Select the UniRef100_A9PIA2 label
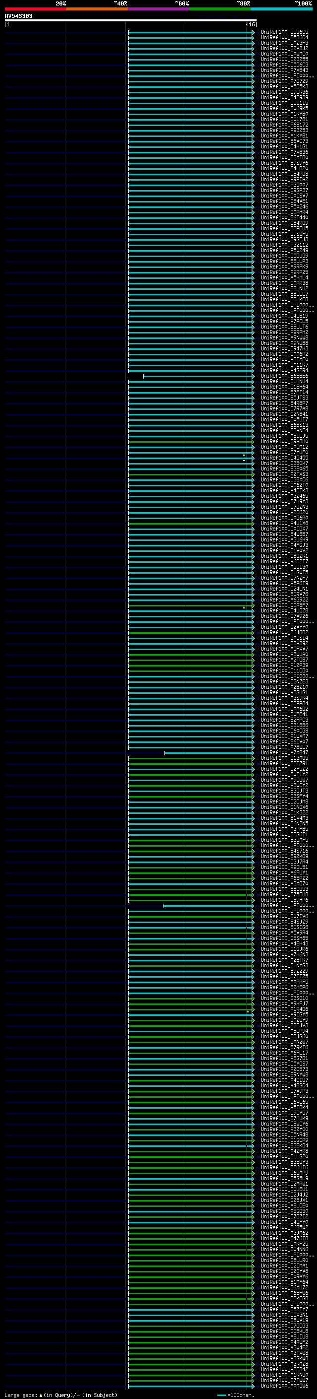The image size is (317, 1399). click(x=284, y=179)
